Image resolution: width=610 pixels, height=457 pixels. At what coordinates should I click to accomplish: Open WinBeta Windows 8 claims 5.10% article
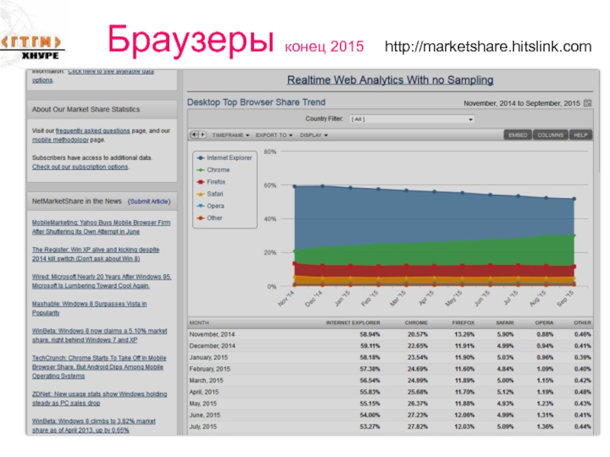point(100,335)
